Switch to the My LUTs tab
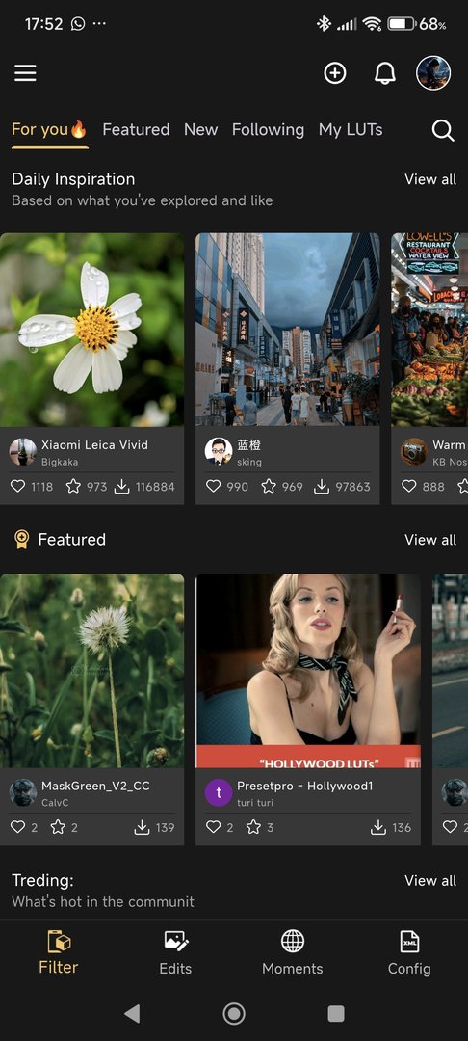 click(351, 129)
